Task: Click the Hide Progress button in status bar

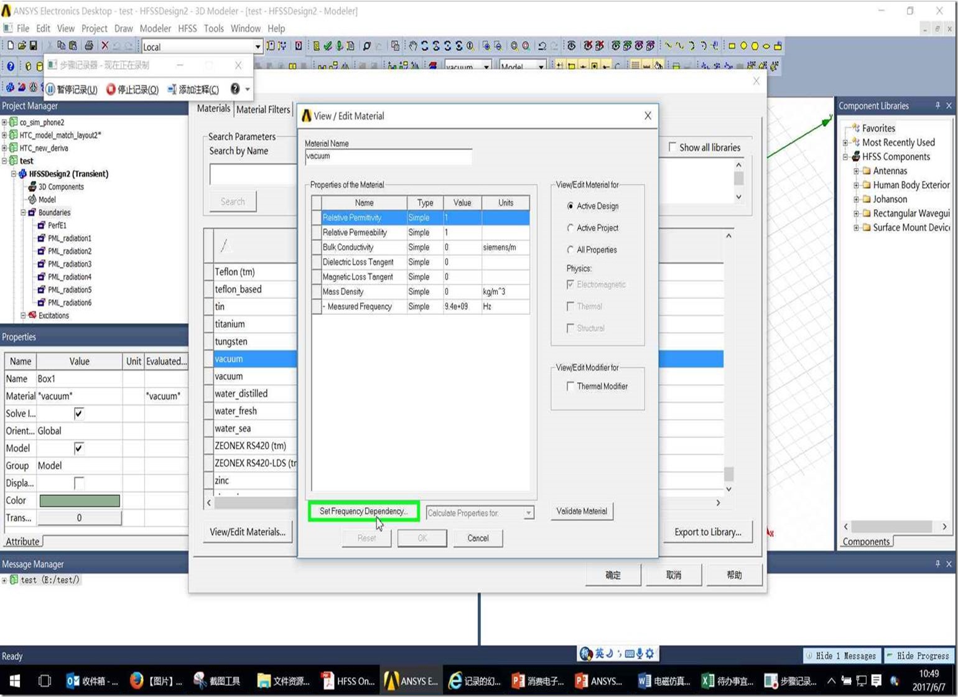Action: (x=918, y=655)
